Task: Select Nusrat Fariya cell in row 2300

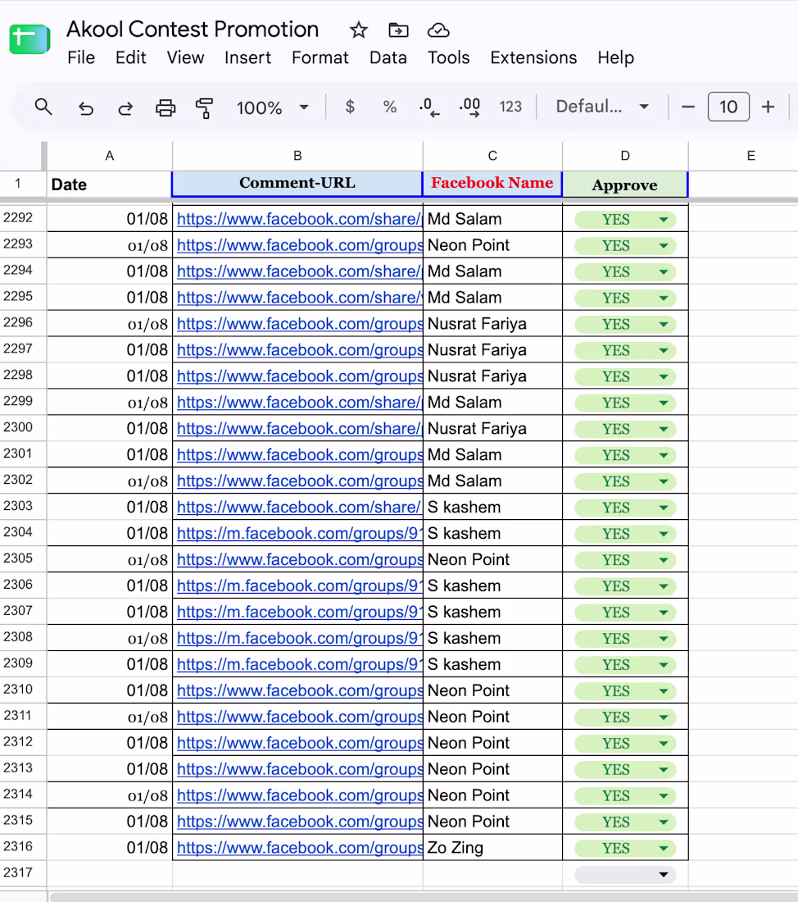Action: (x=492, y=429)
